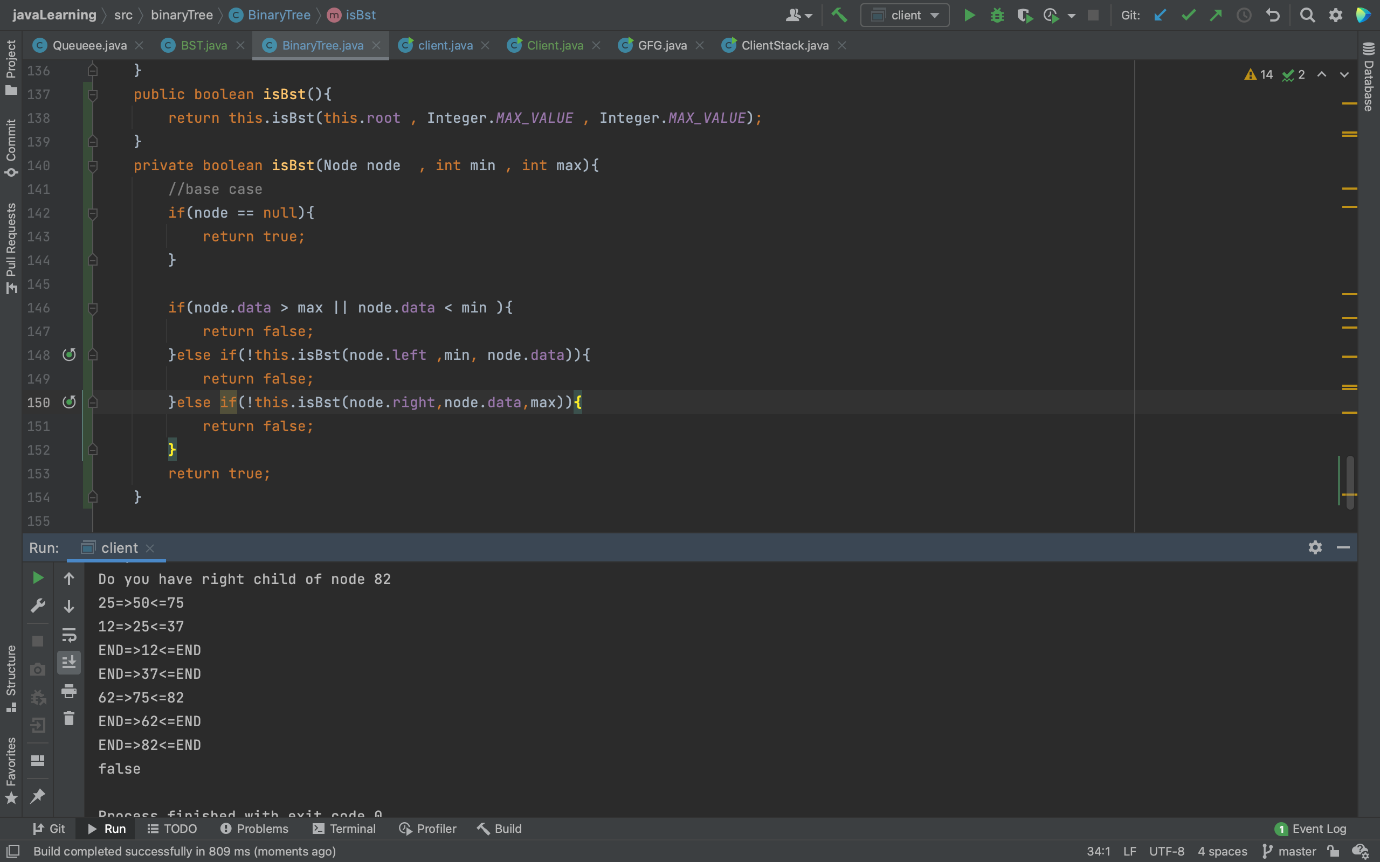Pin the Run tab with pin icon
This screenshot has height=862, width=1380.
[38, 796]
